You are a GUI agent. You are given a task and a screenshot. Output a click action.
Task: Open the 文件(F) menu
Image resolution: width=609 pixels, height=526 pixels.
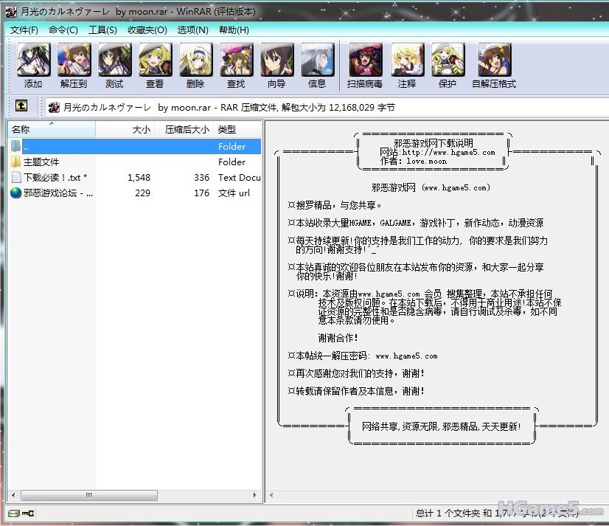coord(24,30)
